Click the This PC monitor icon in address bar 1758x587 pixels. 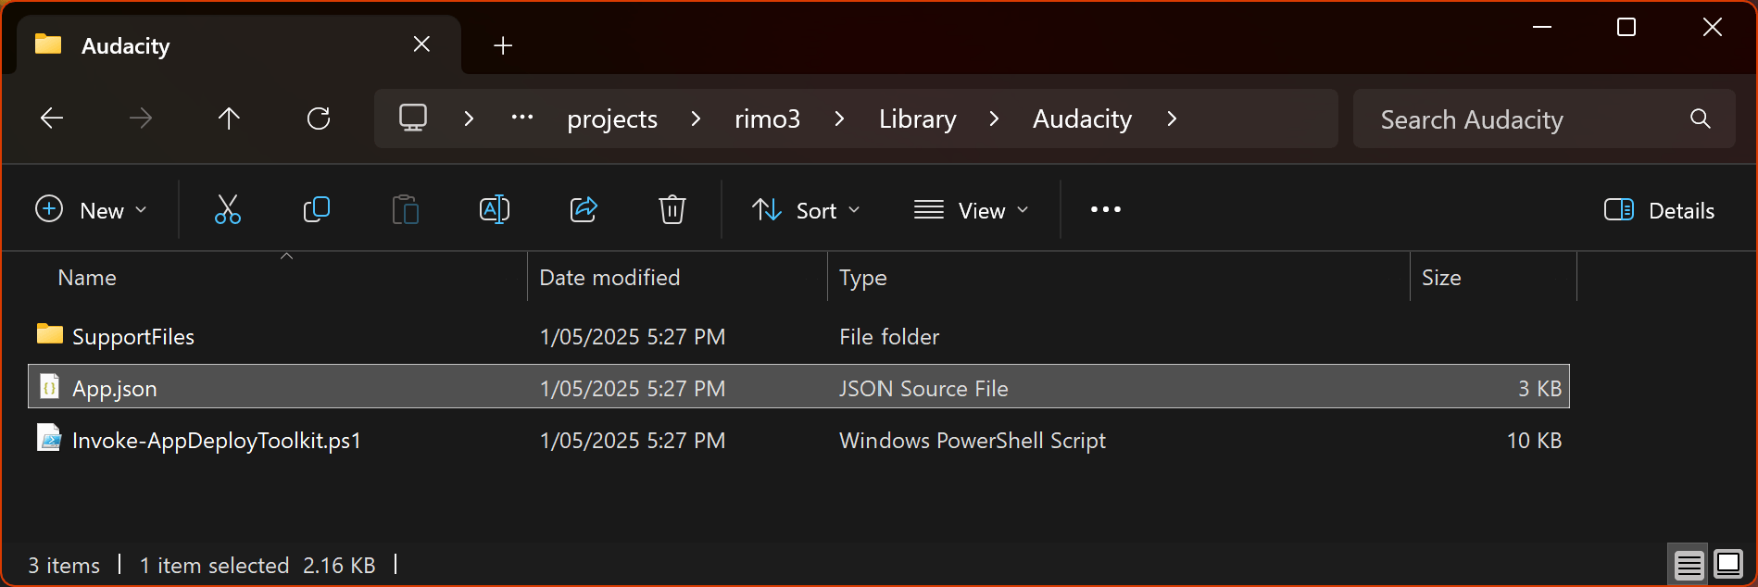pos(413,118)
